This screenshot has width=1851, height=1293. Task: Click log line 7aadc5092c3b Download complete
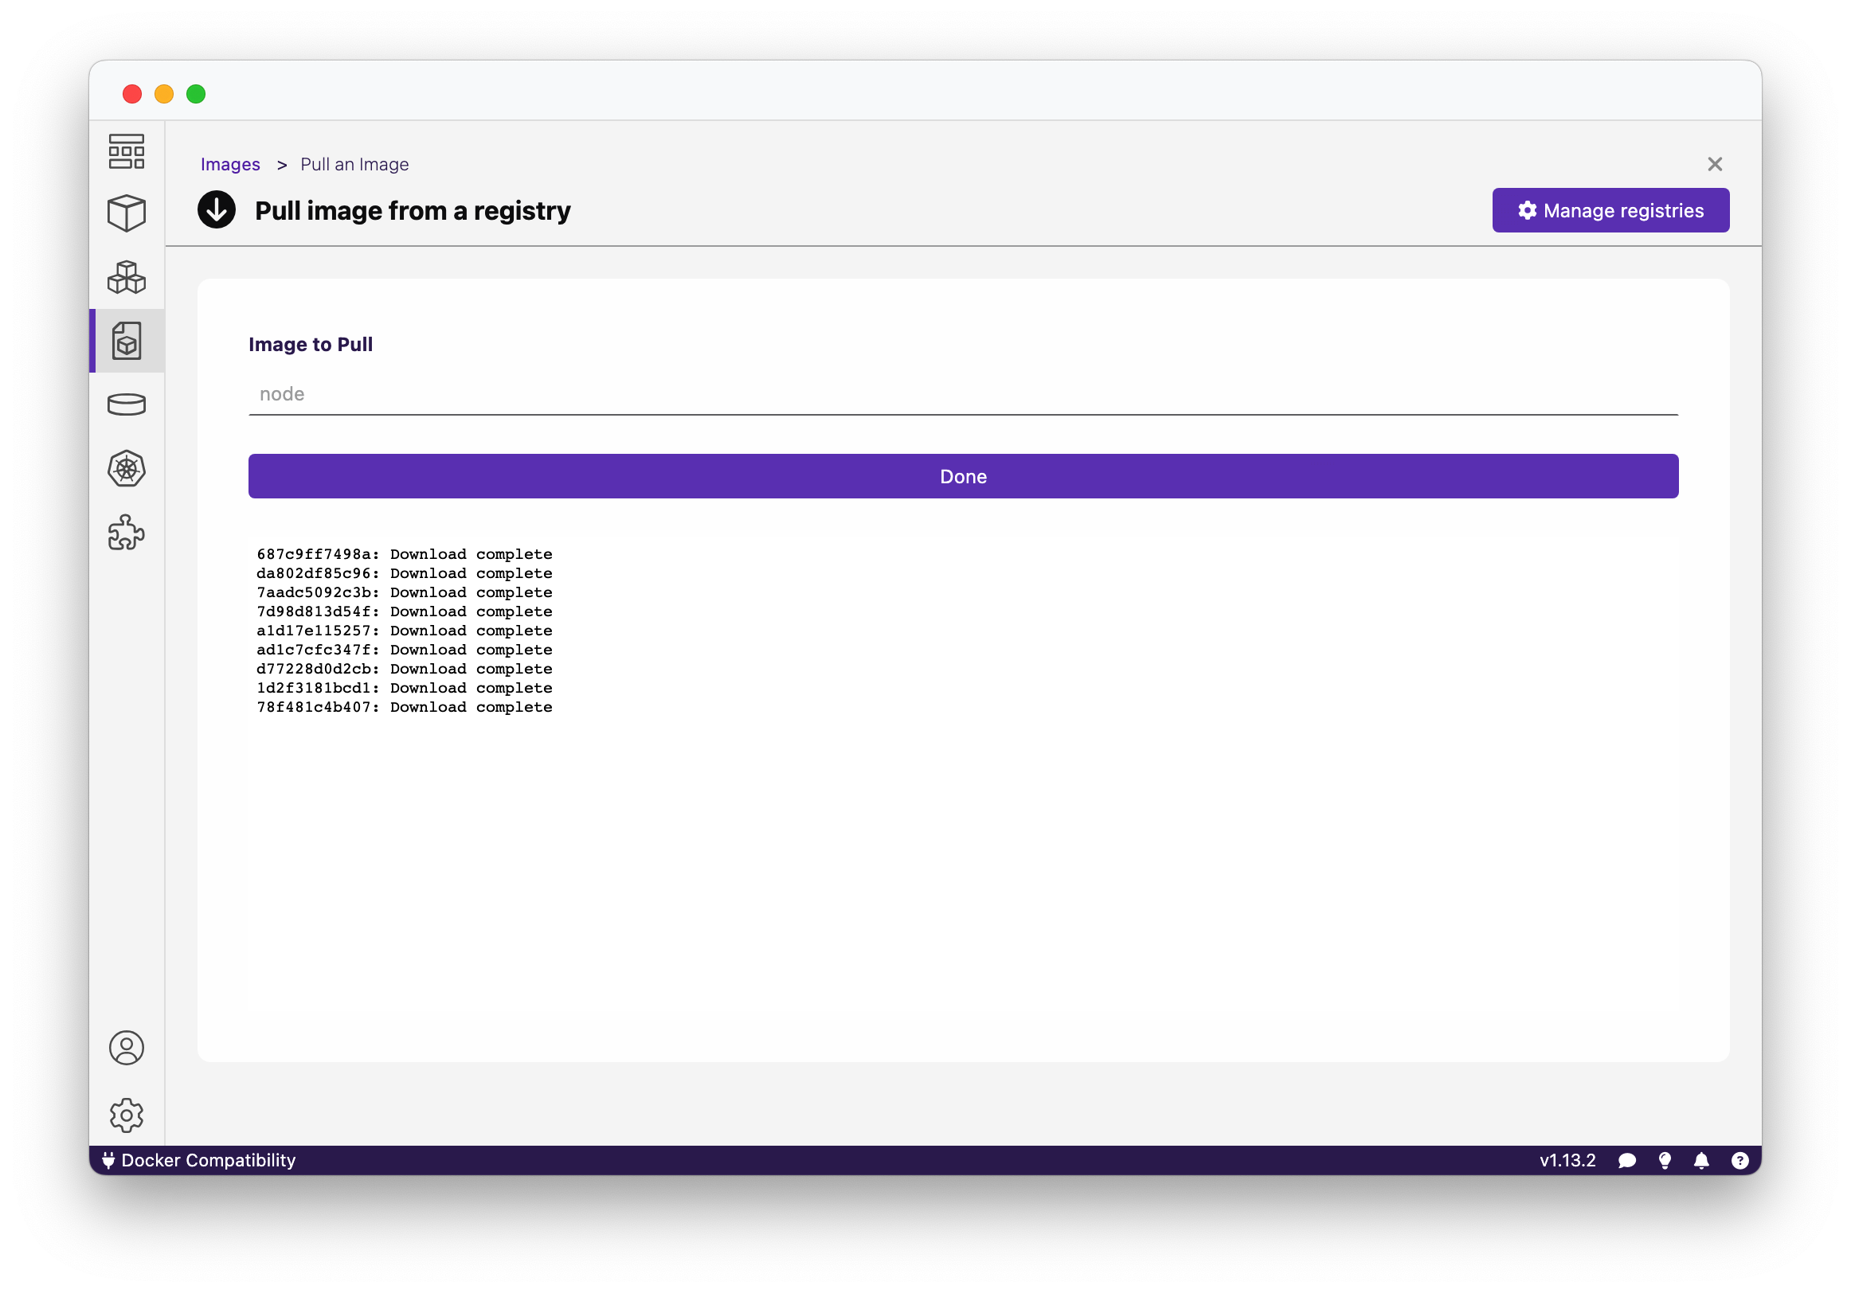(x=405, y=592)
